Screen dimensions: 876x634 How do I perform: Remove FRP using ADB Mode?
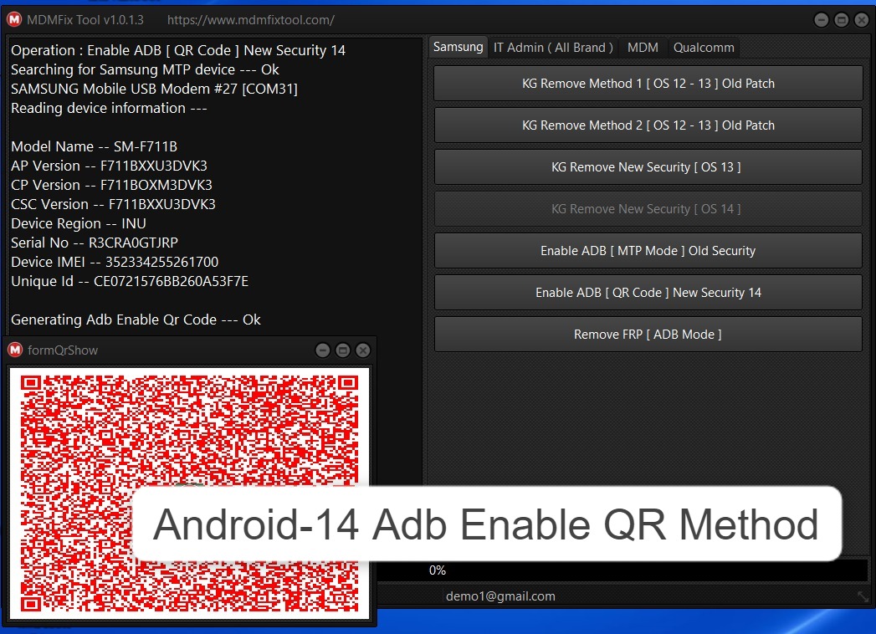coord(648,334)
